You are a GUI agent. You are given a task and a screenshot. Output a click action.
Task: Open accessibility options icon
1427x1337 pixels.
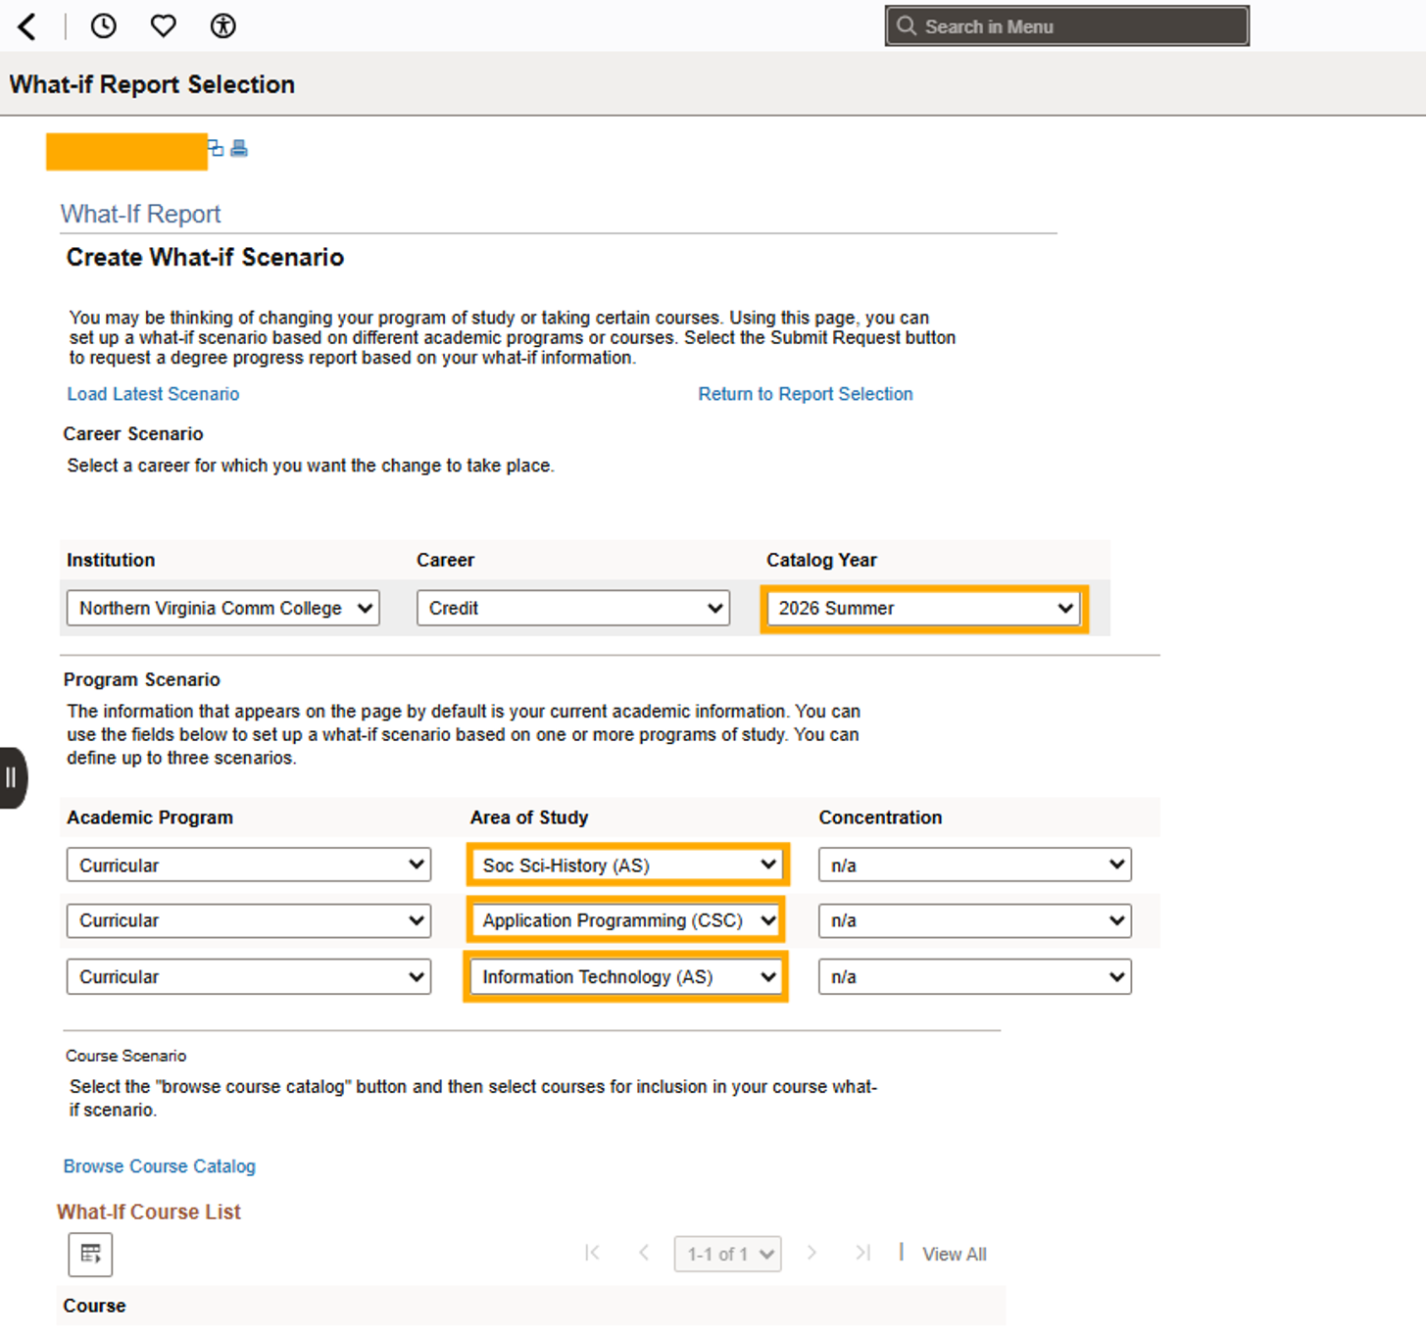pyautogui.click(x=222, y=26)
